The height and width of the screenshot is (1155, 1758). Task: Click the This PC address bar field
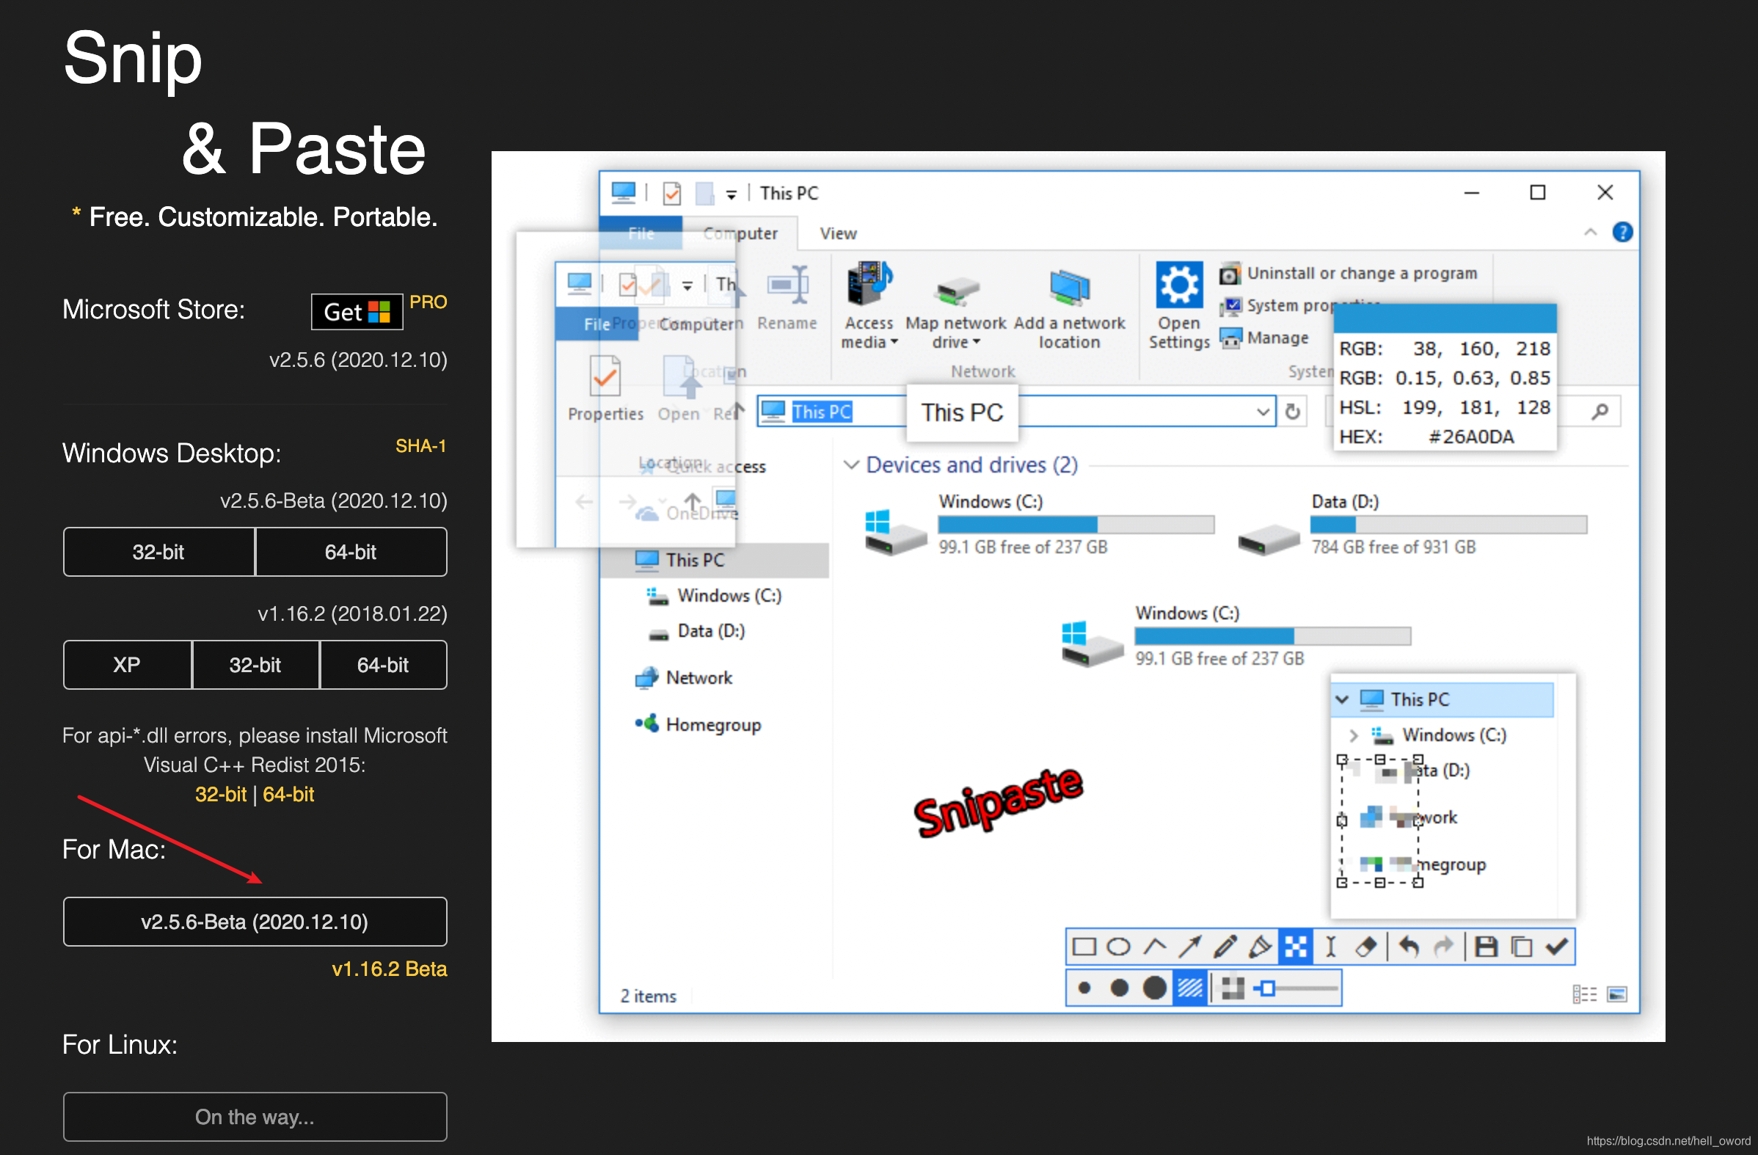coord(1016,412)
